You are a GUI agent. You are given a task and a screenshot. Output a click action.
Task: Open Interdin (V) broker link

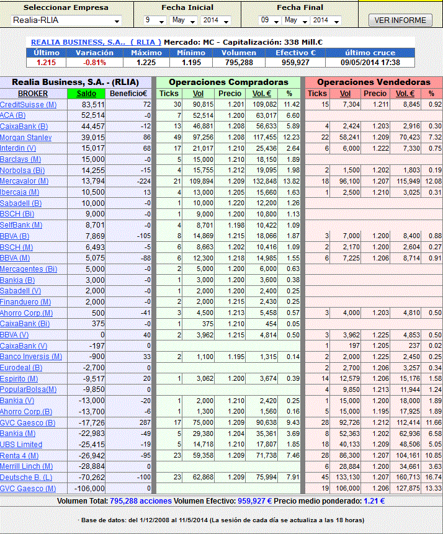[x=18, y=148]
